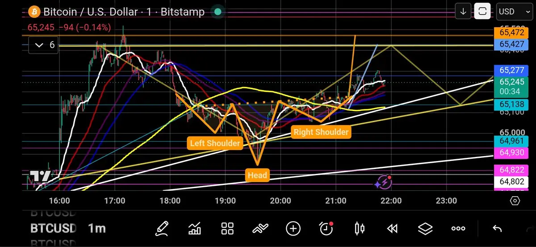This screenshot has width=536, height=247.
Task: Select the 65,277 price label
Action: [512, 70]
